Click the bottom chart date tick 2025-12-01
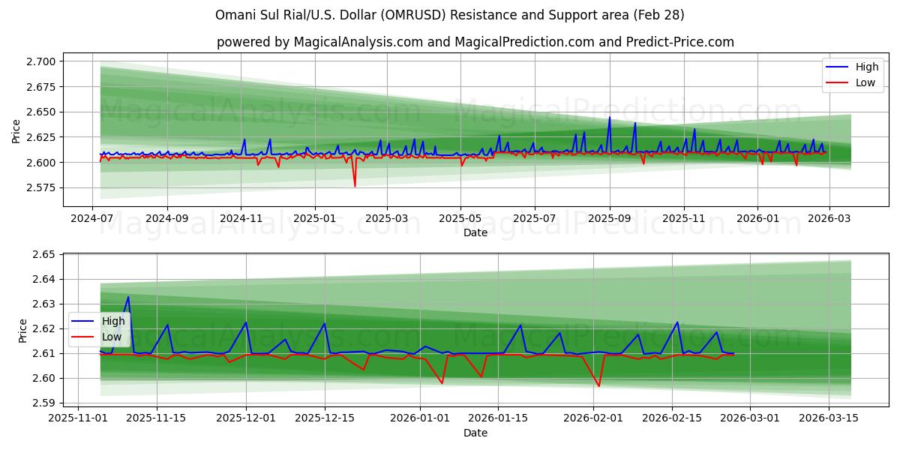The image size is (900, 450). (x=246, y=418)
